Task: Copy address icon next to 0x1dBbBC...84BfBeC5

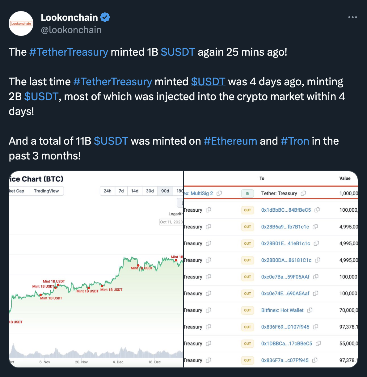Action: (x=317, y=210)
